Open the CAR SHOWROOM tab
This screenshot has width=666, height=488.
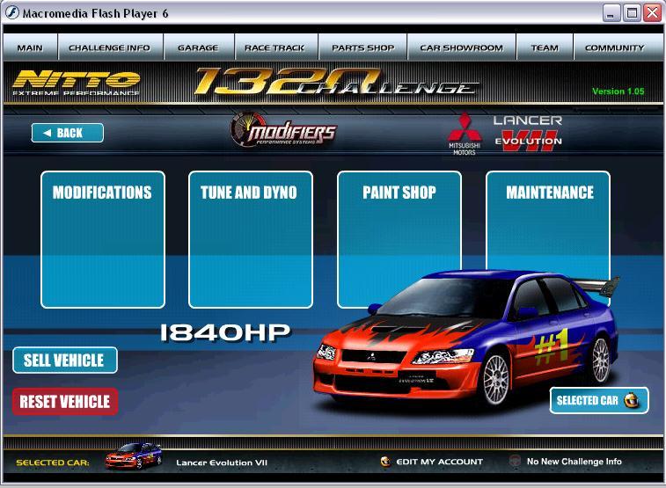click(462, 47)
